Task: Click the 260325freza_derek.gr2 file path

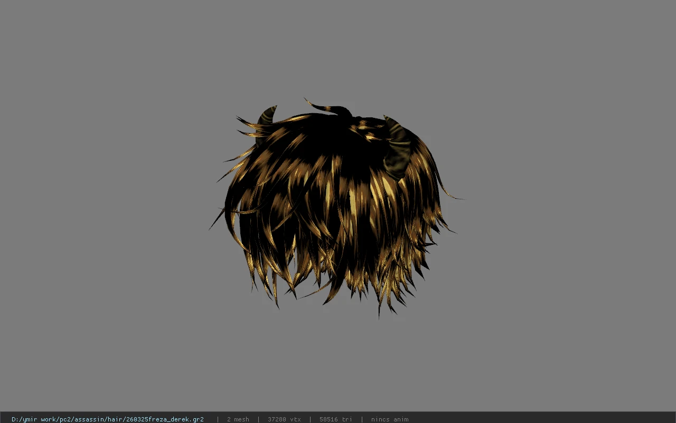Action: 108,419
